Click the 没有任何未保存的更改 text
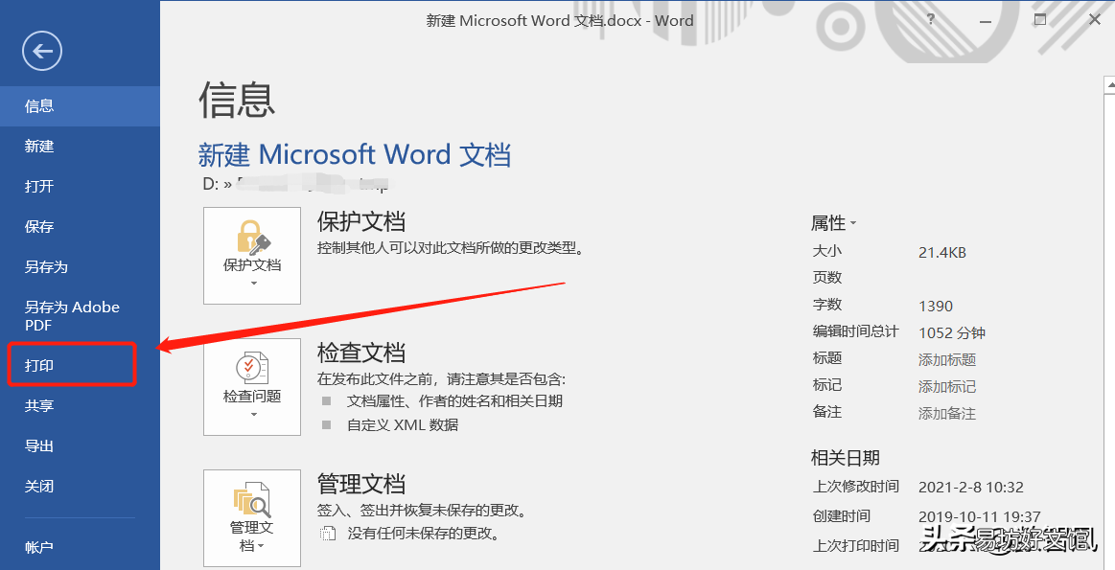This screenshot has height=570, width=1115. tap(423, 533)
